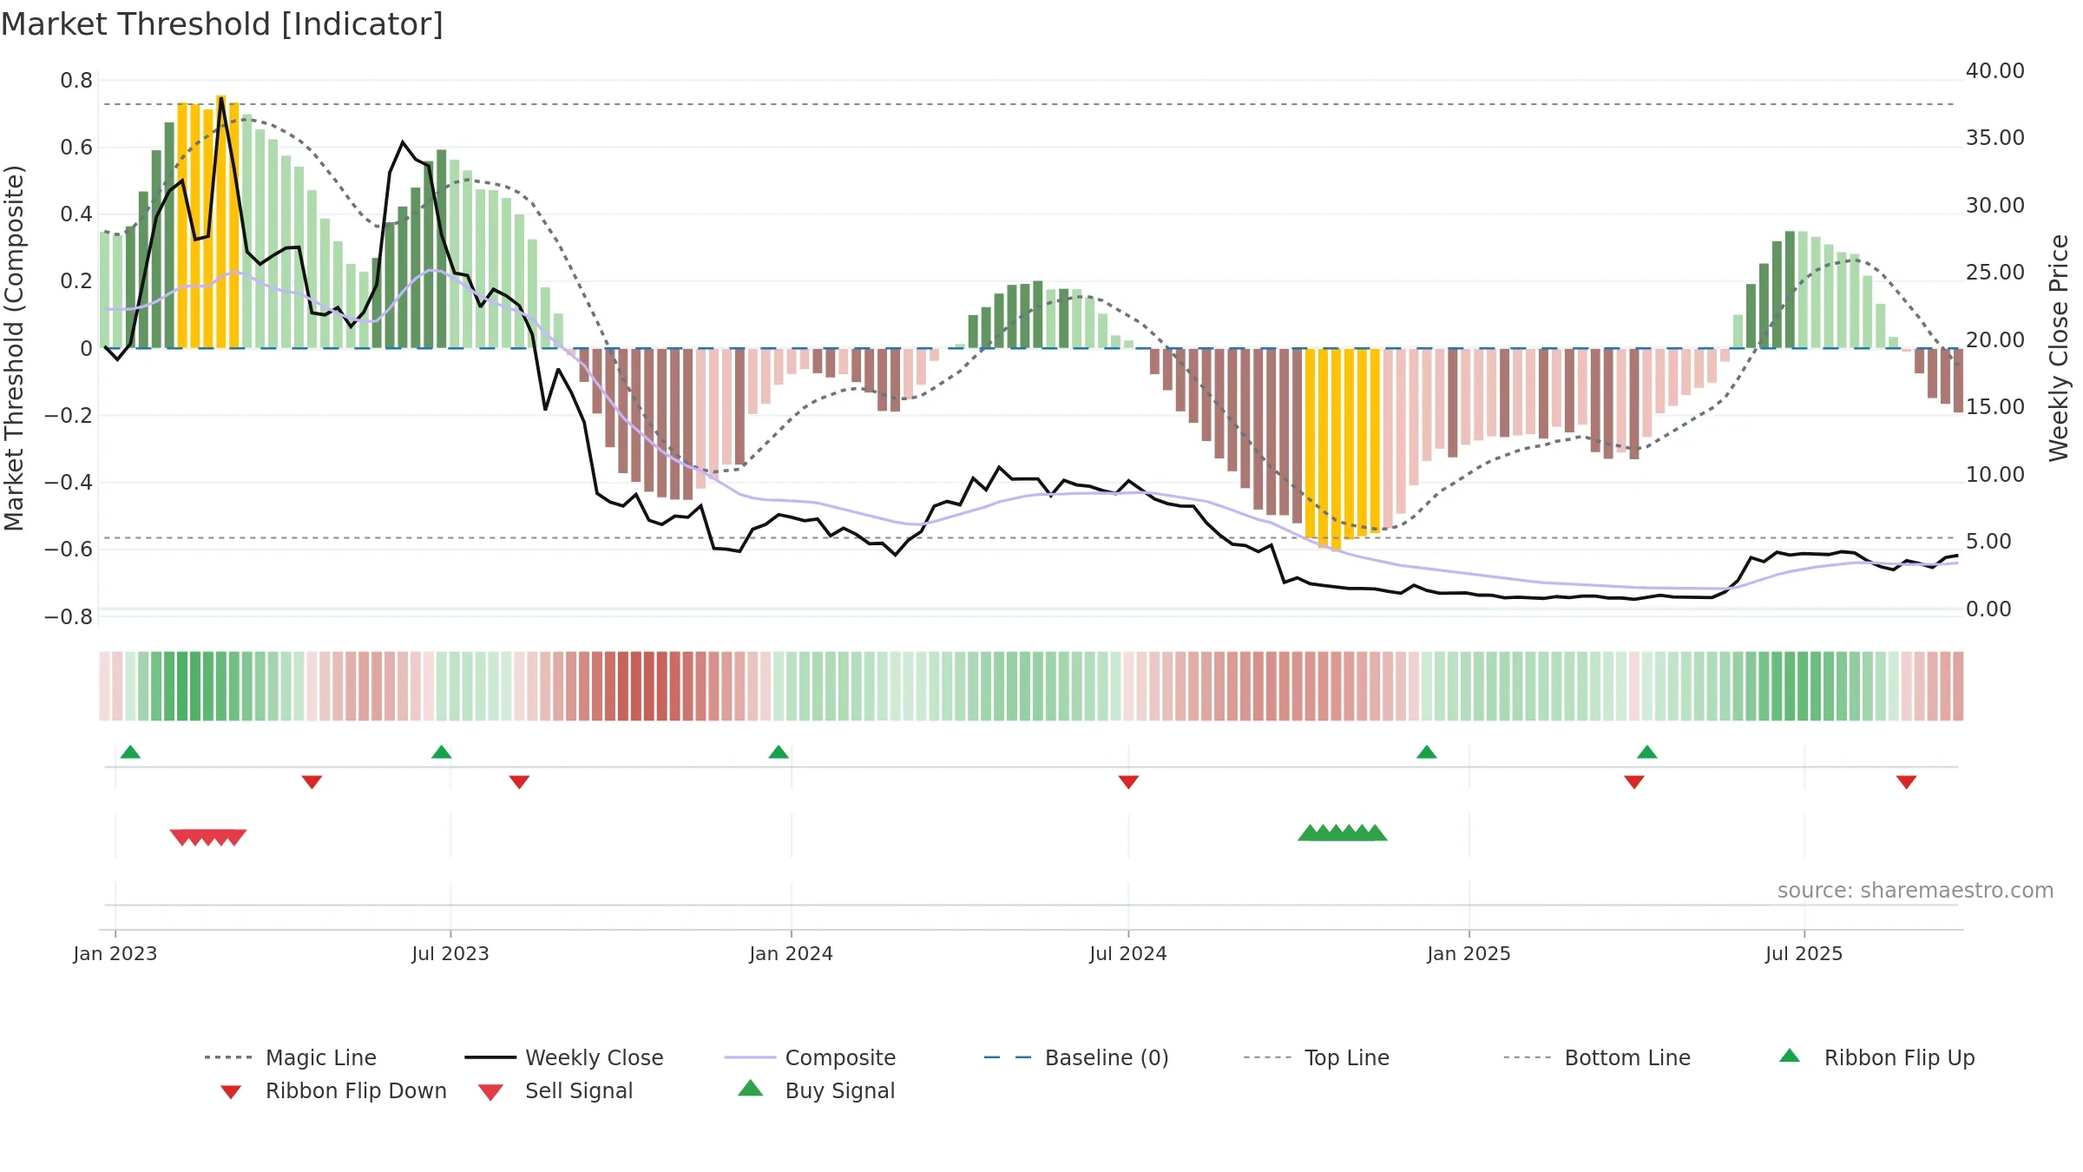The image size is (2083, 1172).
Task: Click the ribbon flip down marker after Jul 2023
Action: point(519,782)
